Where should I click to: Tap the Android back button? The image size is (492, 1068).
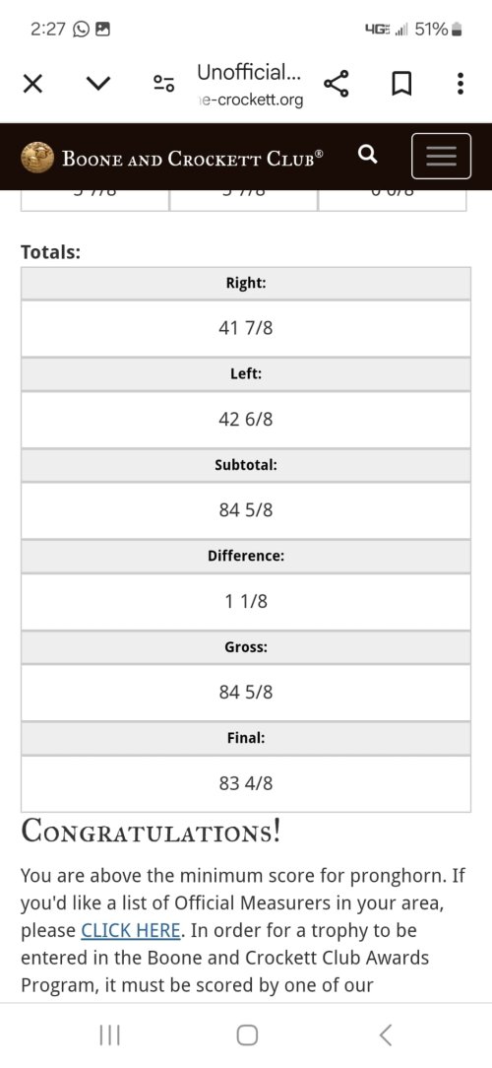click(x=385, y=1035)
